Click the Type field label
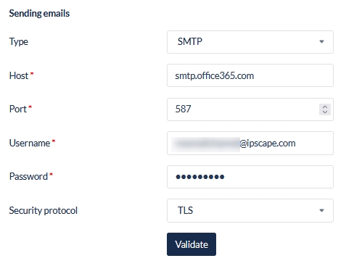 click(19, 42)
